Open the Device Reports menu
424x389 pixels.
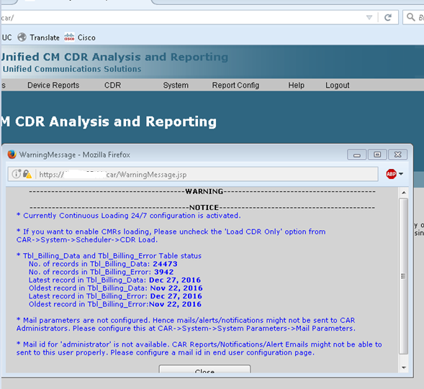tap(53, 86)
